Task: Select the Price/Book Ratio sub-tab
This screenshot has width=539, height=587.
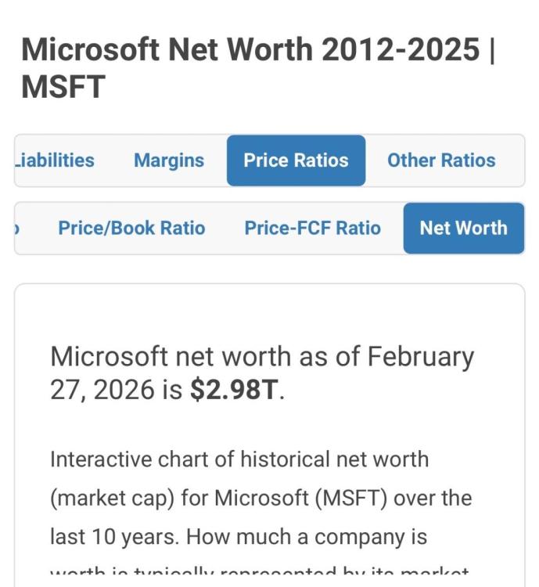Action: (131, 229)
